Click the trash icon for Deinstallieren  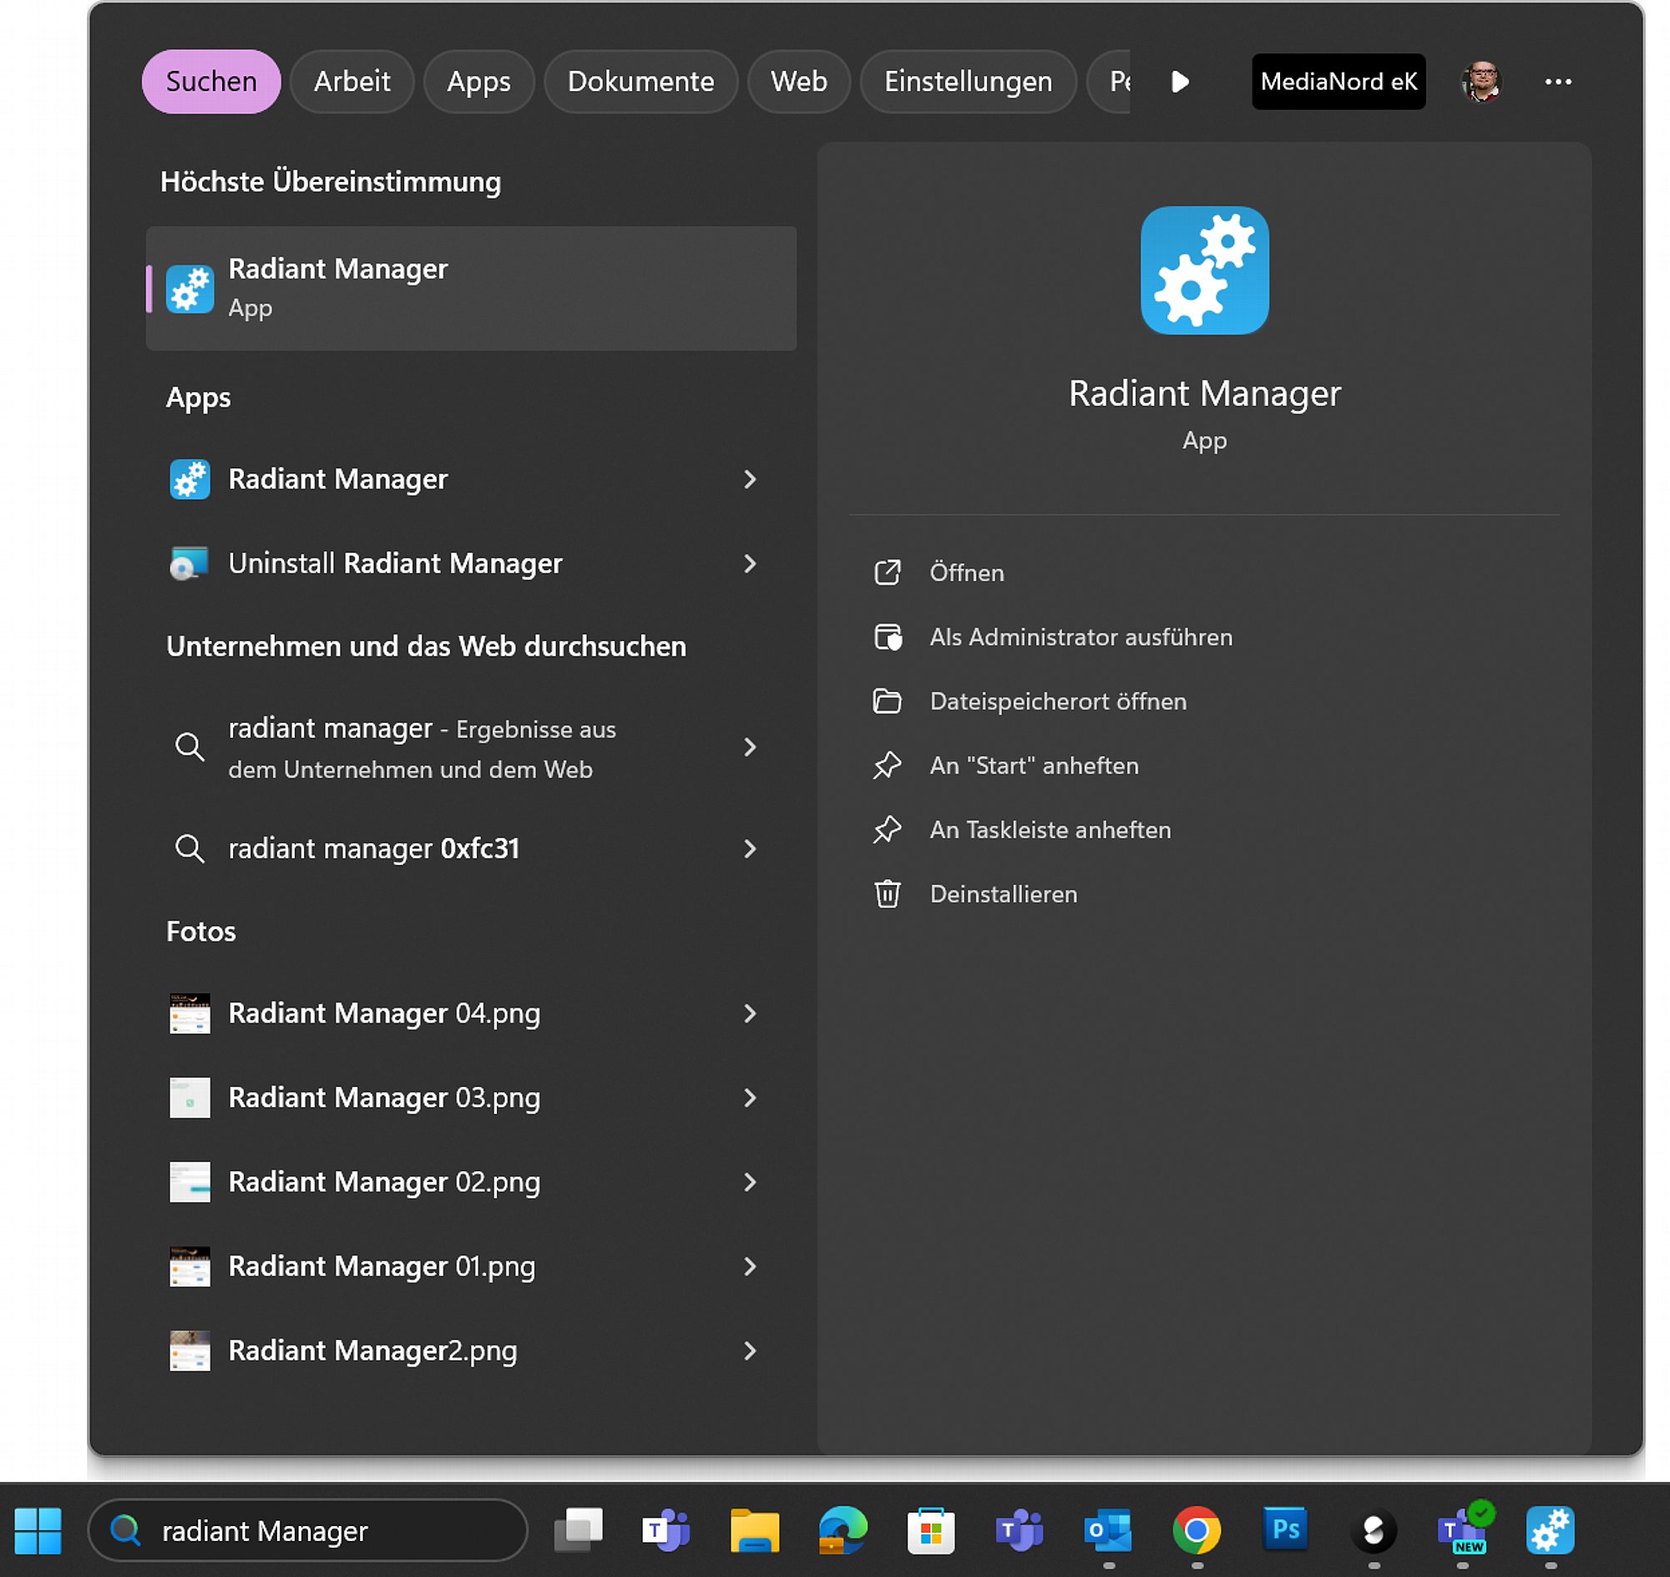point(887,893)
